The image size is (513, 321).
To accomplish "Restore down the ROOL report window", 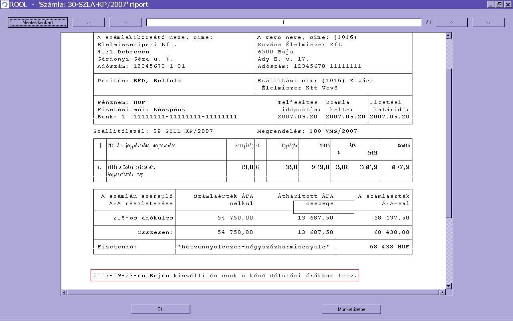I will pos(499,4).
